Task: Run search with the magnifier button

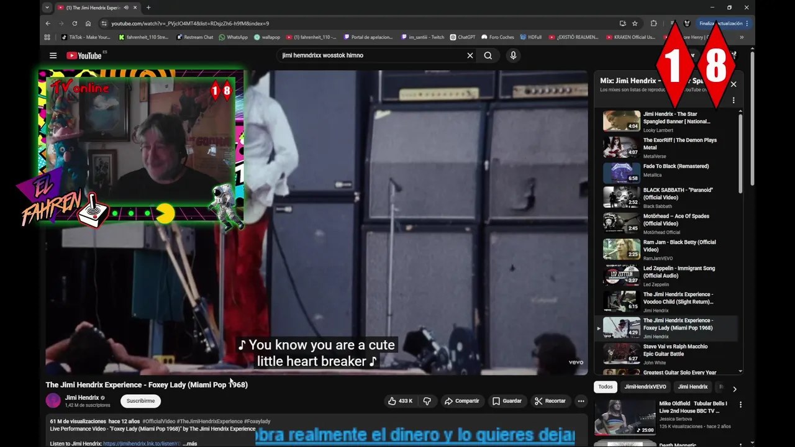Action: tap(488, 55)
